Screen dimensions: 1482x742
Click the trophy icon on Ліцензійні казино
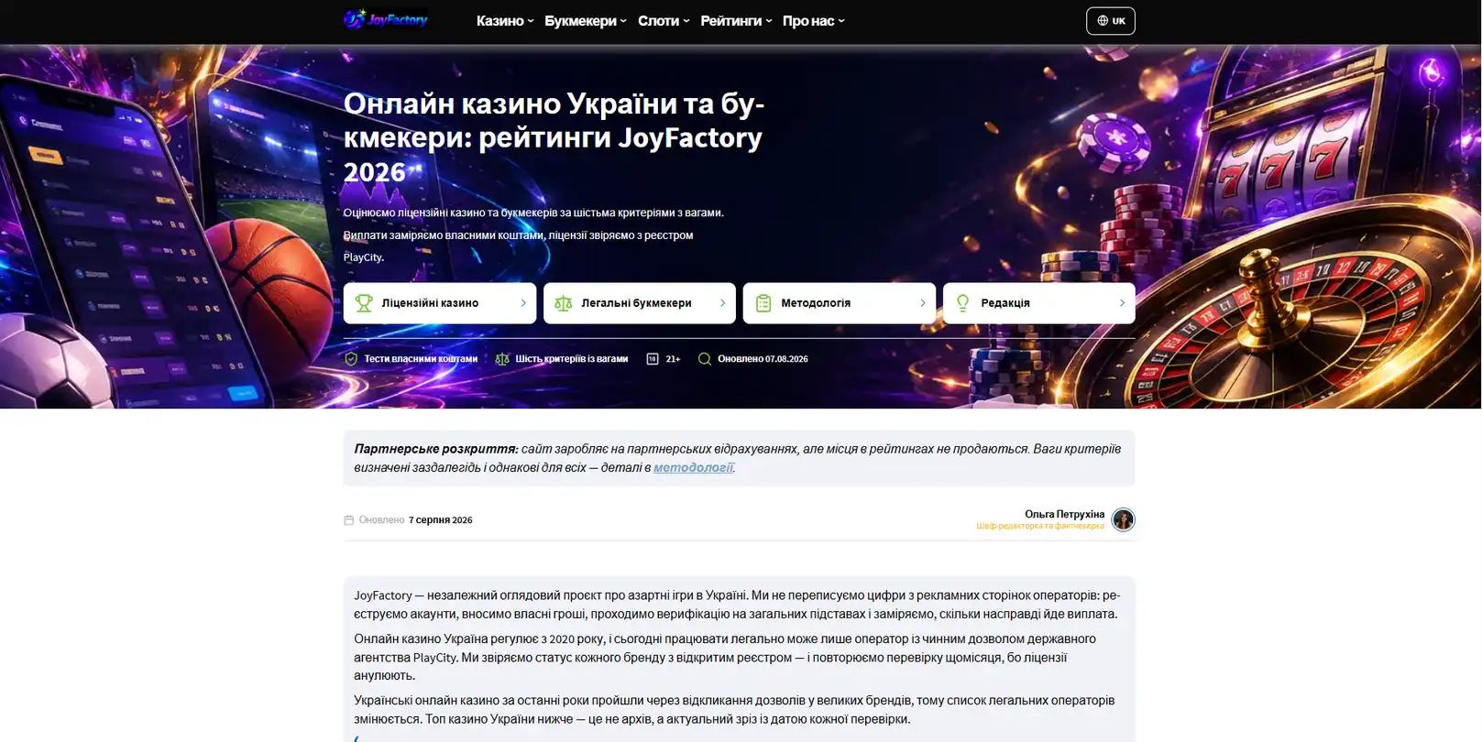coord(364,303)
